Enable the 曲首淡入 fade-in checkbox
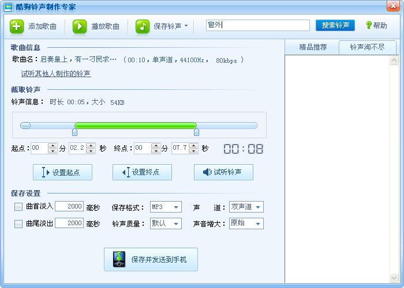The width and height of the screenshot is (404, 288). [x=18, y=207]
